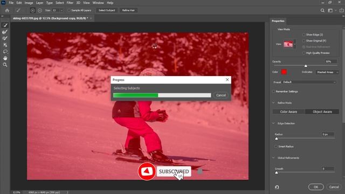Enable Show Edge (J) checkbox

pyautogui.click(x=303, y=34)
